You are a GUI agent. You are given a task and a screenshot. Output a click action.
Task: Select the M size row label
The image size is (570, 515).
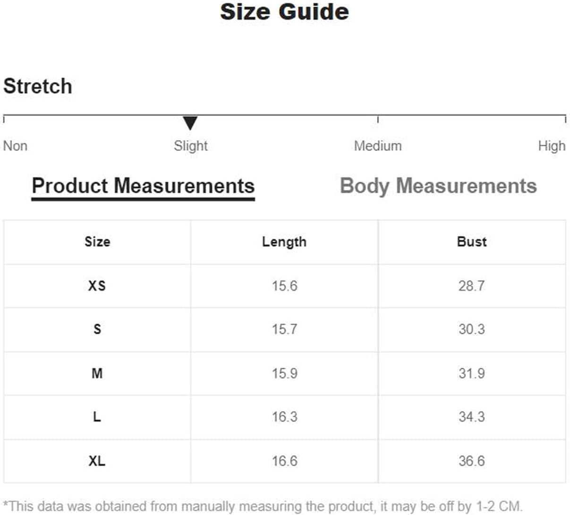tap(97, 374)
